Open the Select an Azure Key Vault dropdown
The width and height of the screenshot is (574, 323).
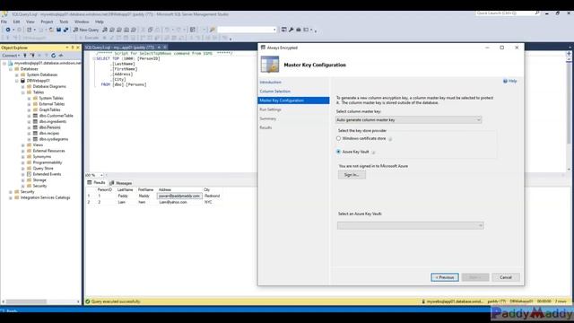411,225
